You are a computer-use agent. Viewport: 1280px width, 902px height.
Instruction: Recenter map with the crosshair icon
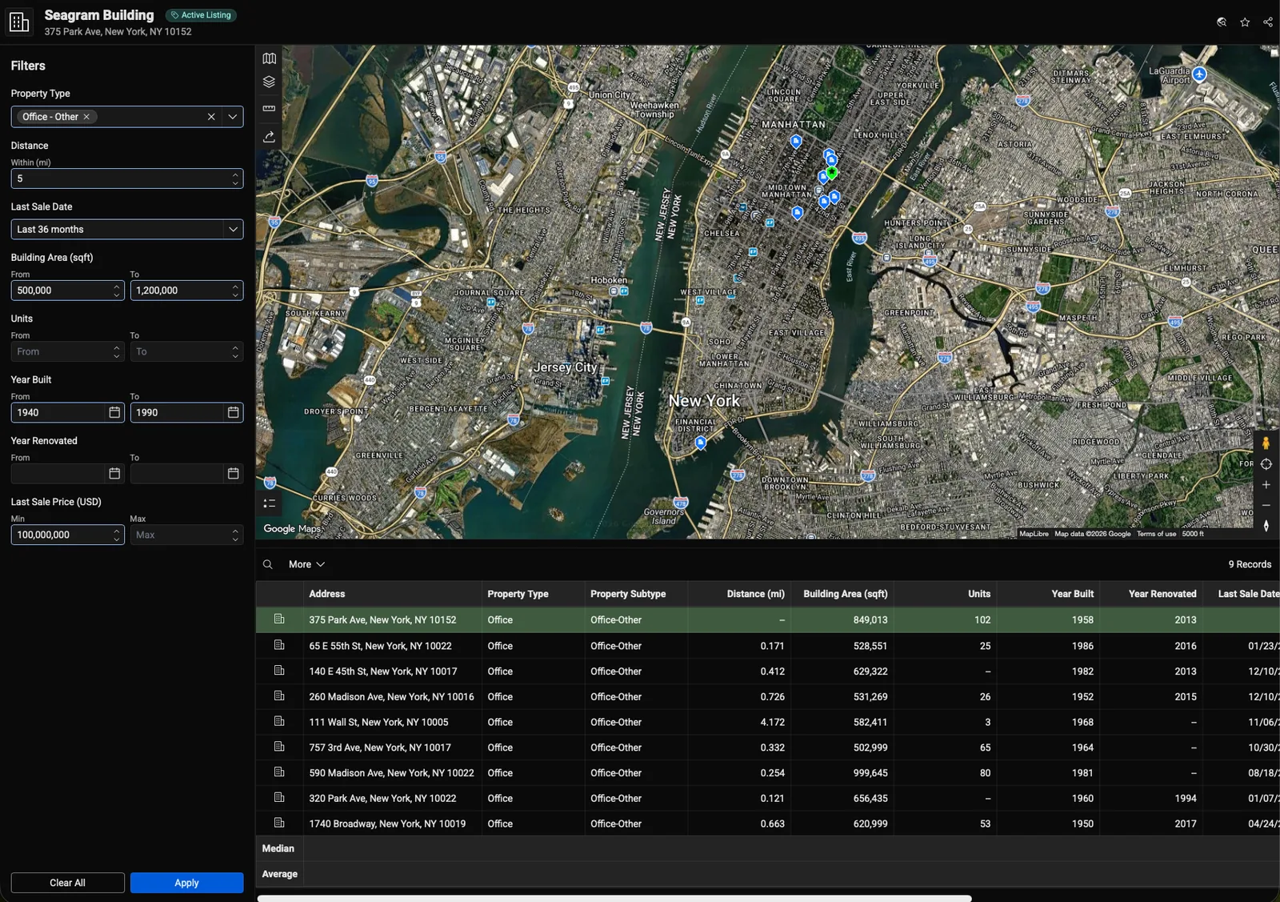pyautogui.click(x=1266, y=464)
